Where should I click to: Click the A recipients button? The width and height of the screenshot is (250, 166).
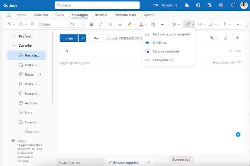67,50
